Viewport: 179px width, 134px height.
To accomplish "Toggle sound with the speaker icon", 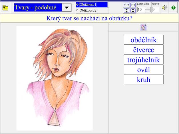I will [x=164, y=8].
